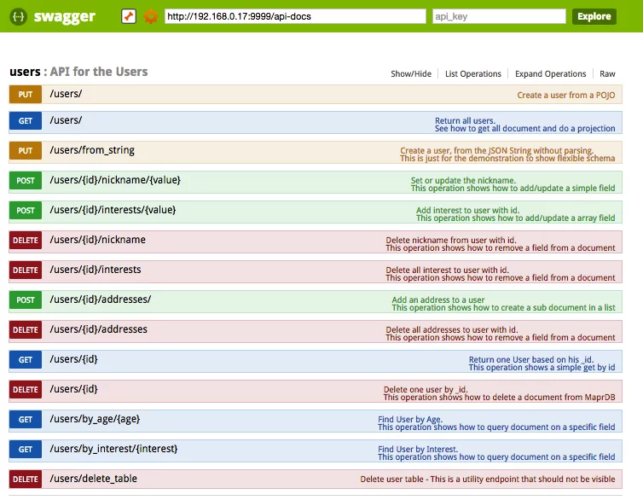
Task: Click PUT badge for /users/from_string
Action: (26, 150)
